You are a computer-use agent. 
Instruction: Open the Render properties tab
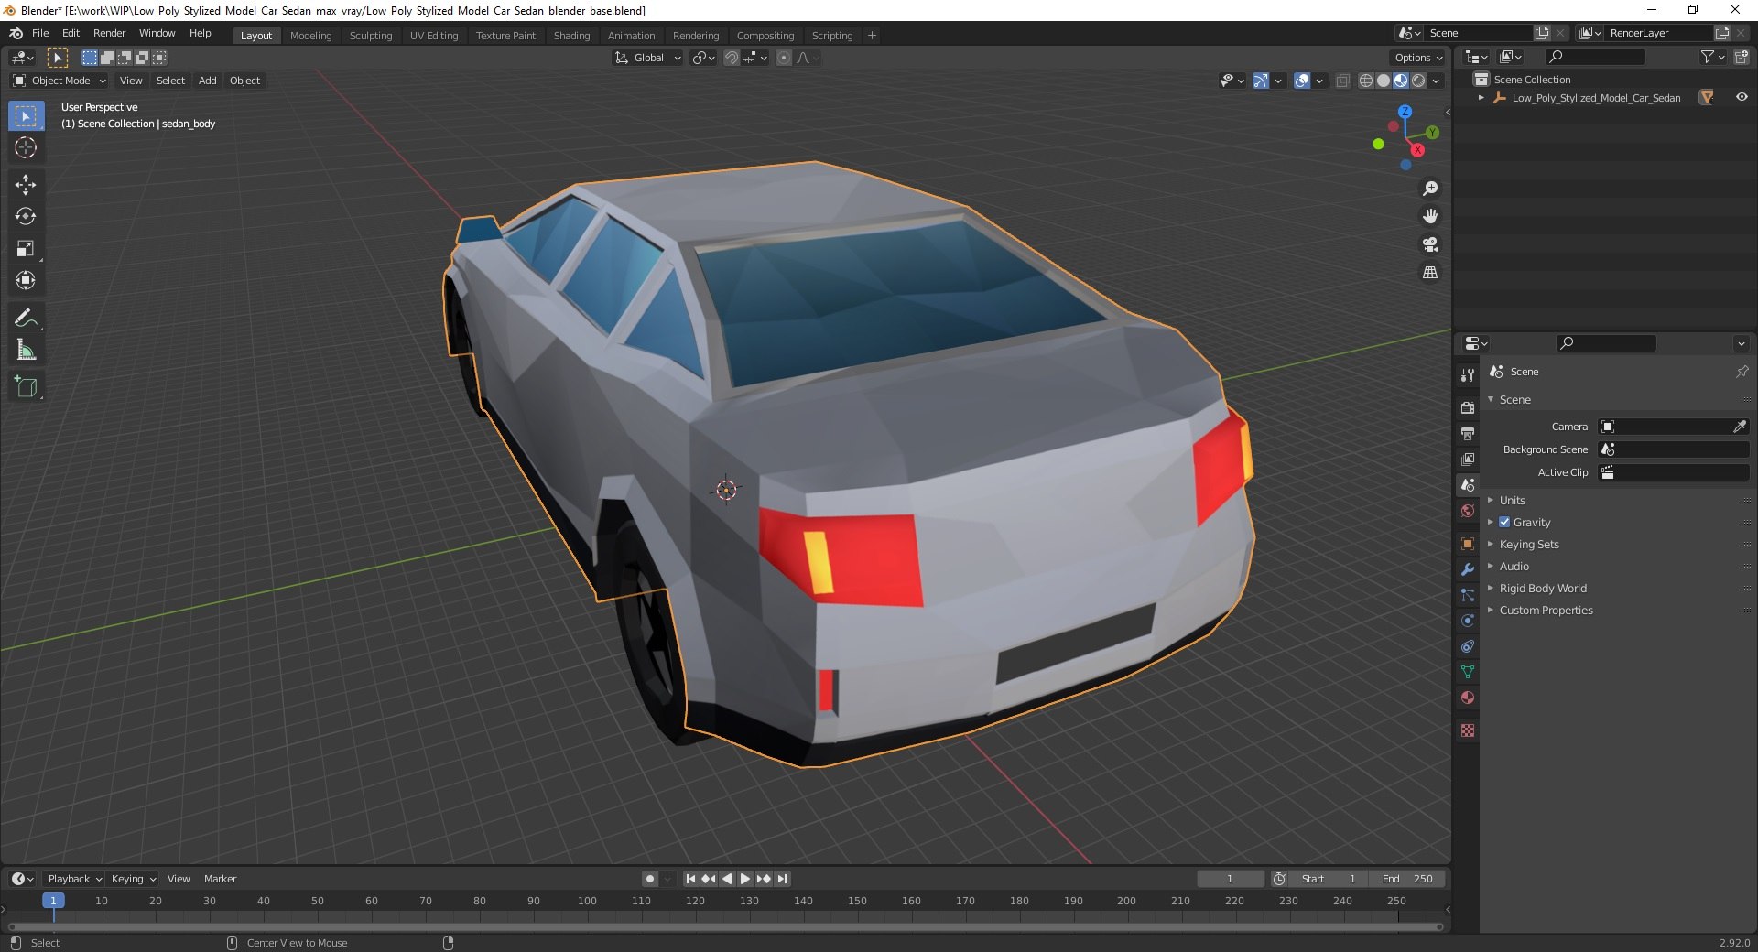[1468, 407]
